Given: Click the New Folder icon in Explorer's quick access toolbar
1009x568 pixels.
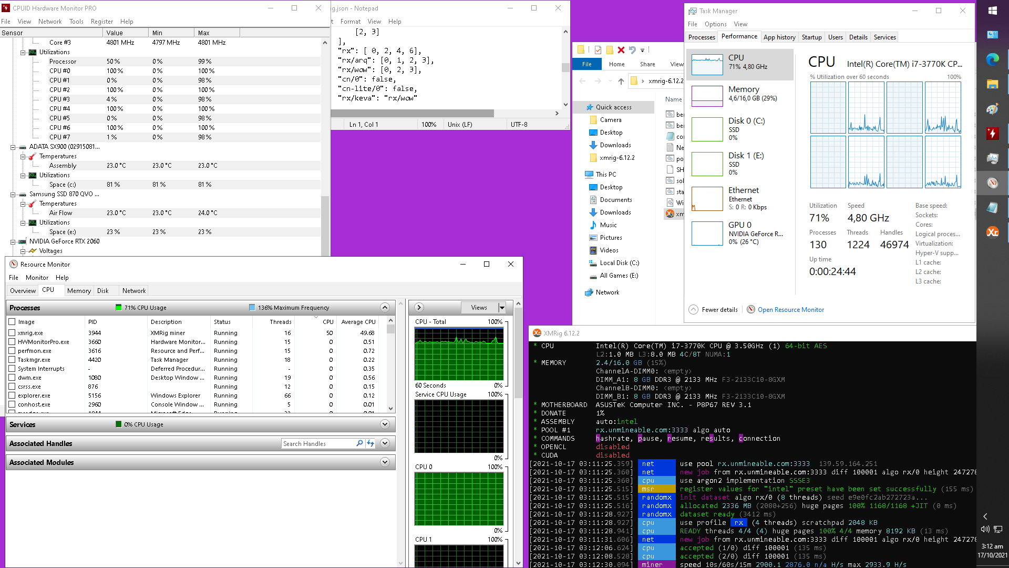Looking at the screenshot, I should coord(610,50).
